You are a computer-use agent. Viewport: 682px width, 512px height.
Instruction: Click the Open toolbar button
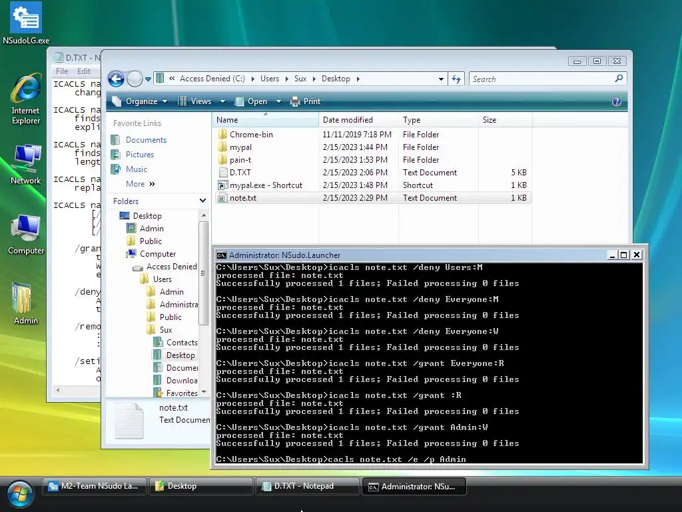pyautogui.click(x=251, y=101)
